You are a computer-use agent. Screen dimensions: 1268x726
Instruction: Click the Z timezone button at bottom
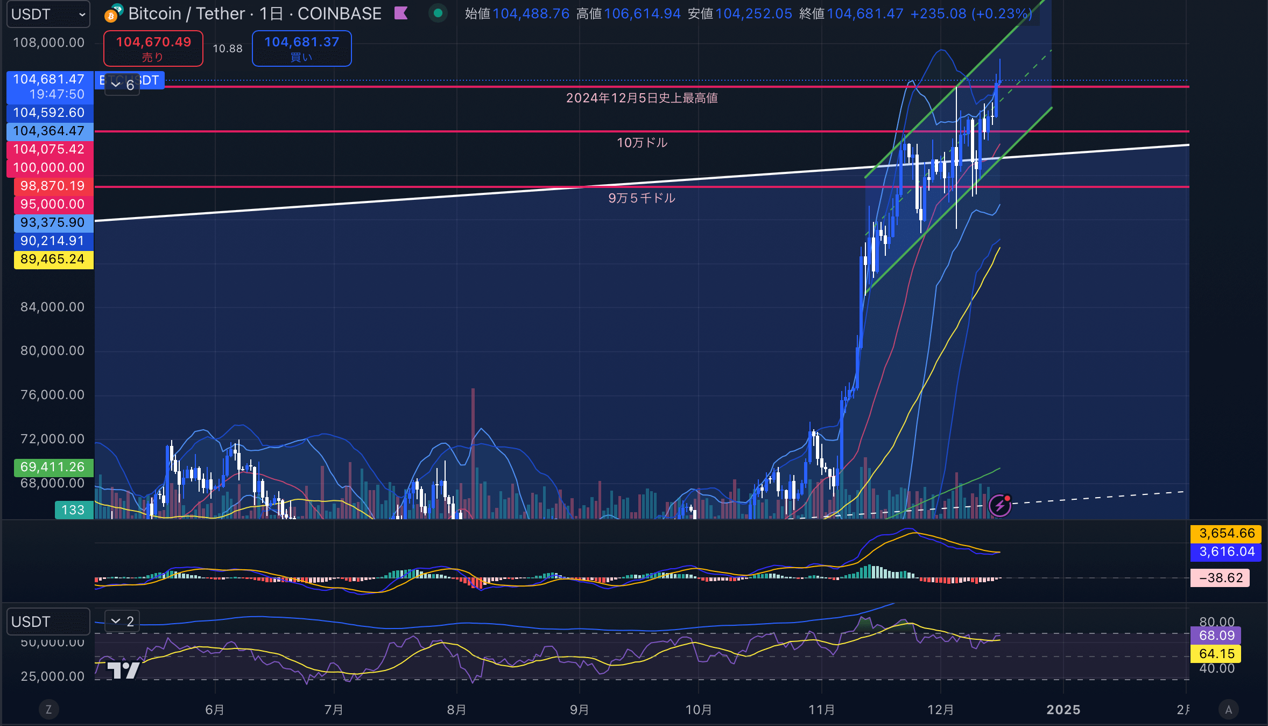pos(48,709)
